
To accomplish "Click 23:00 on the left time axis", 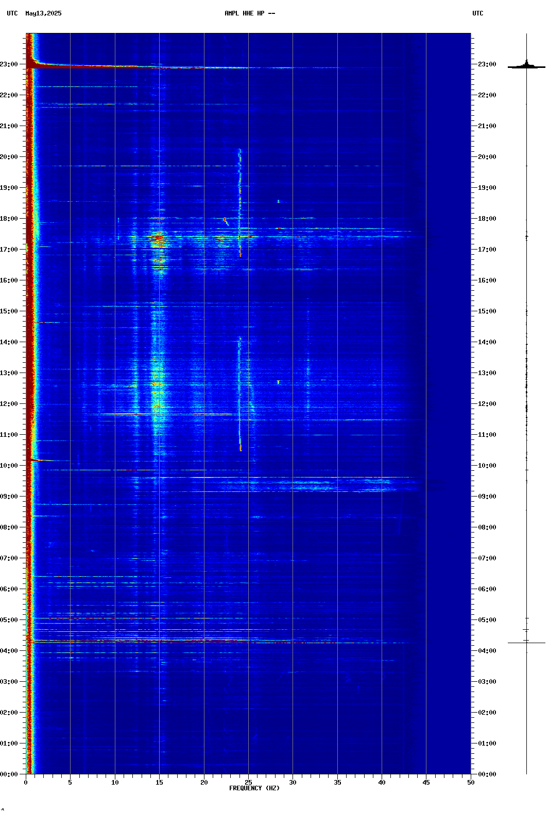I will pos(9,64).
